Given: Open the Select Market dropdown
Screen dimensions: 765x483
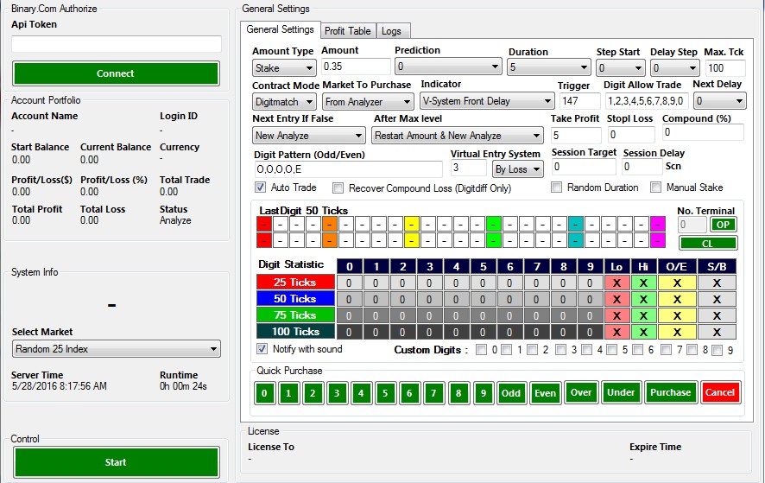Looking at the screenshot, I should [116, 349].
